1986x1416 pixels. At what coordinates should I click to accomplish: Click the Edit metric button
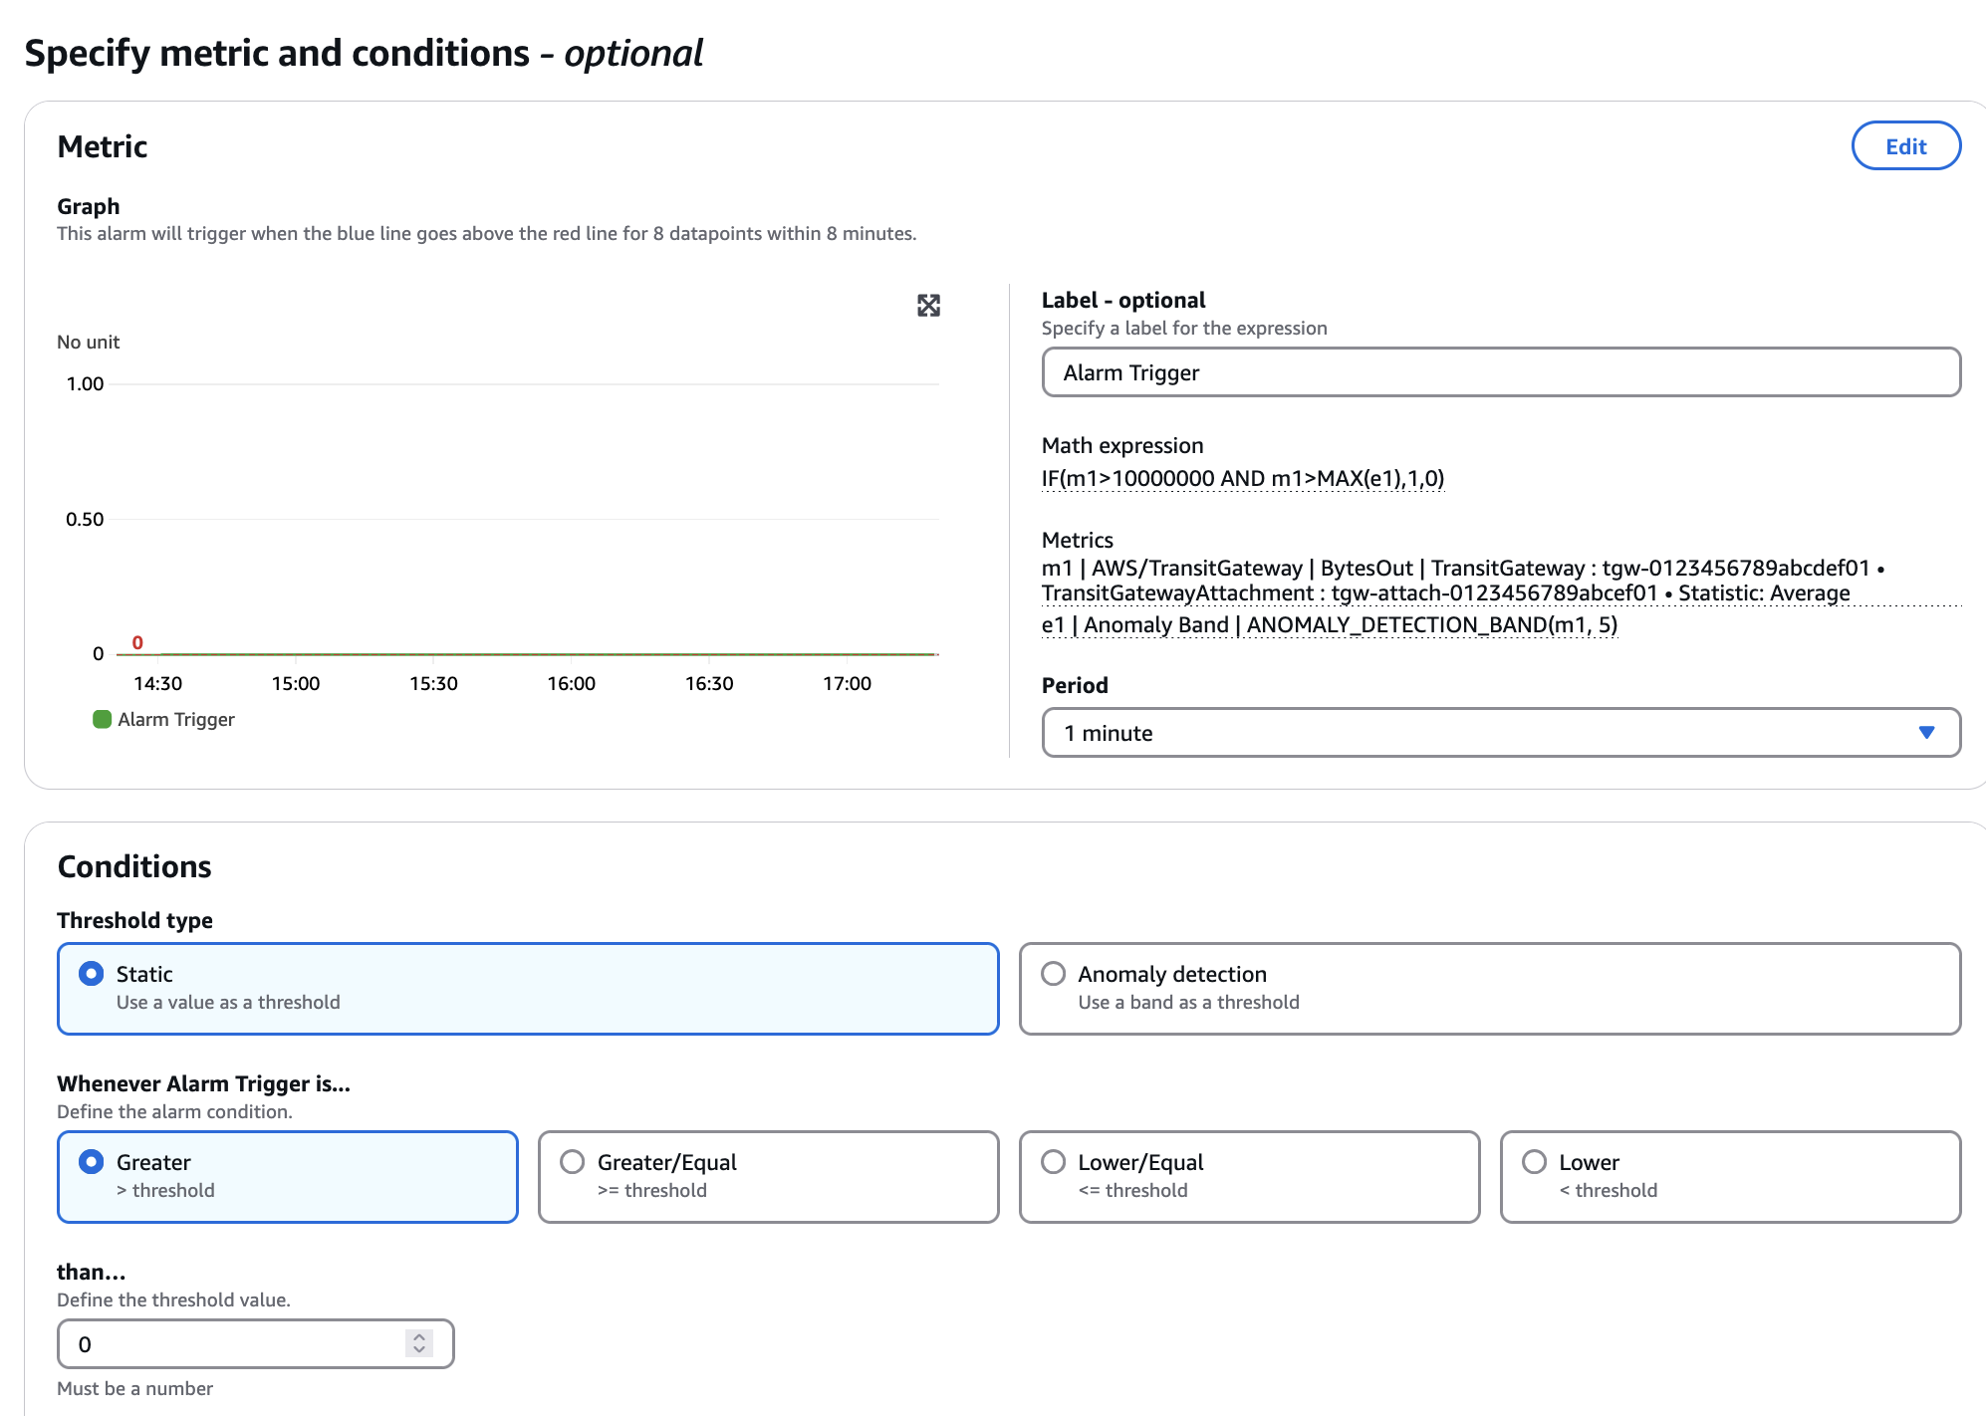point(1904,146)
